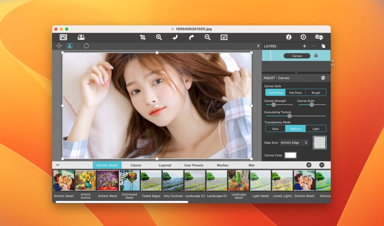
Task: Select the Move tool below the toolbar
Action: 59,46
